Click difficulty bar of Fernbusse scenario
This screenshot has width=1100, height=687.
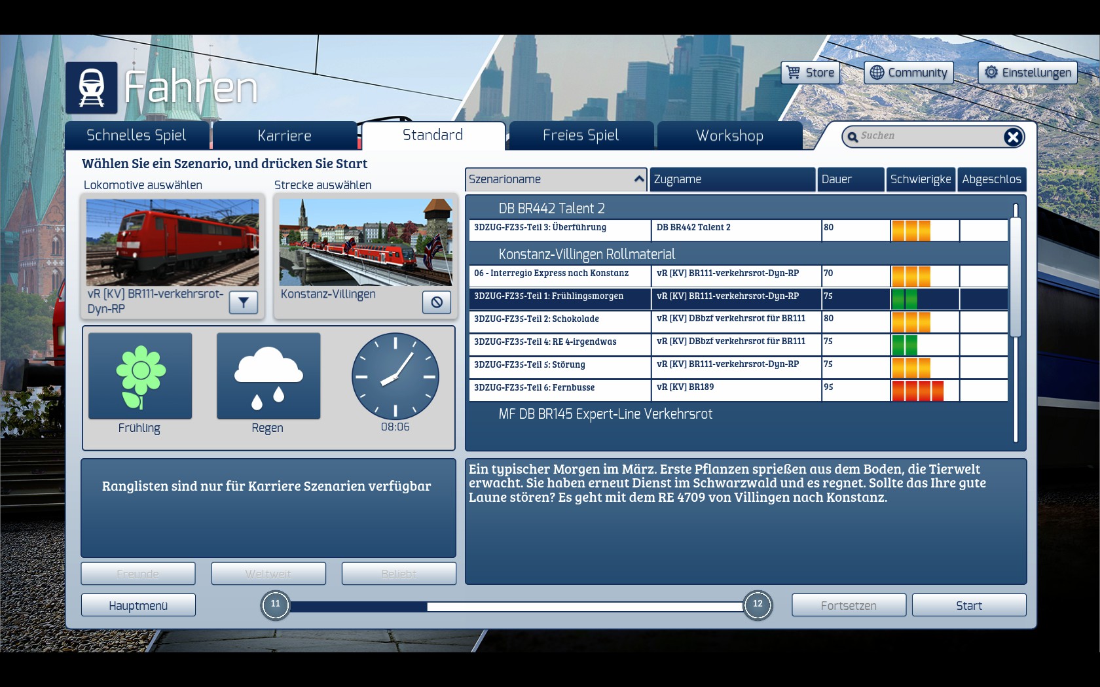(x=917, y=391)
